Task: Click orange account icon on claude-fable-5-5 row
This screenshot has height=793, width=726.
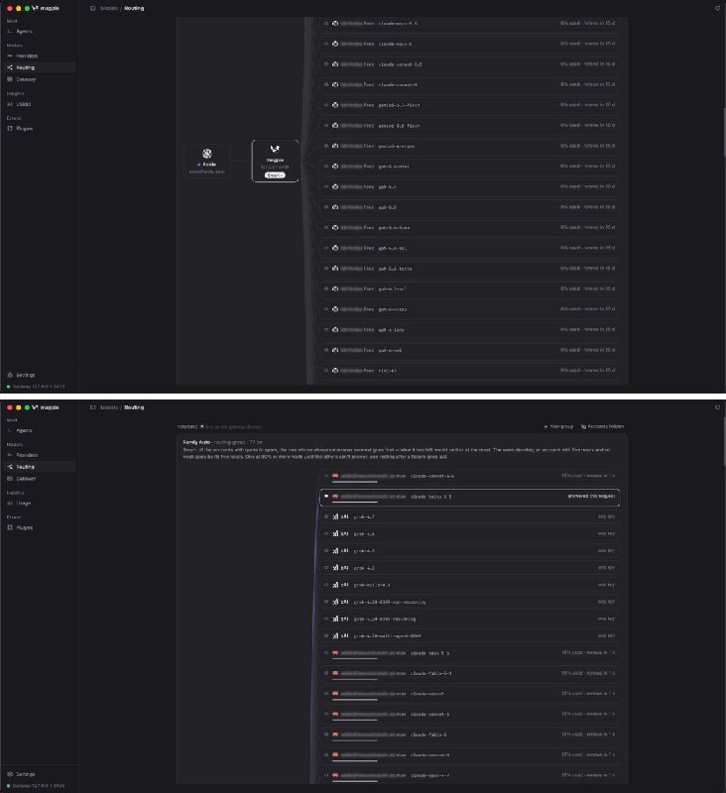Action: [x=335, y=673]
